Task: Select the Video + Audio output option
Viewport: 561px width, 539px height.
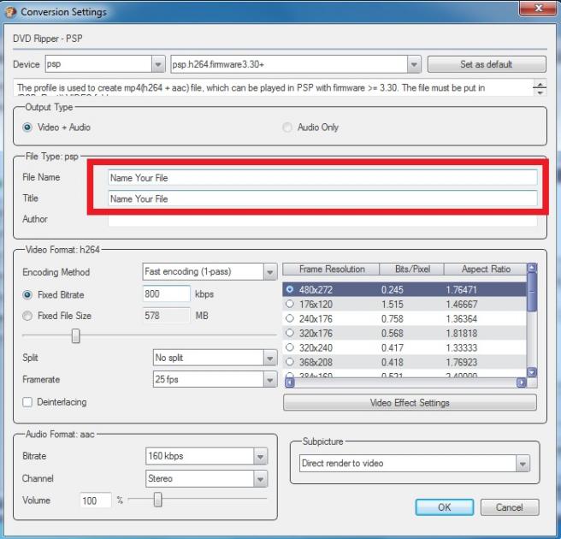Action: click(x=28, y=127)
